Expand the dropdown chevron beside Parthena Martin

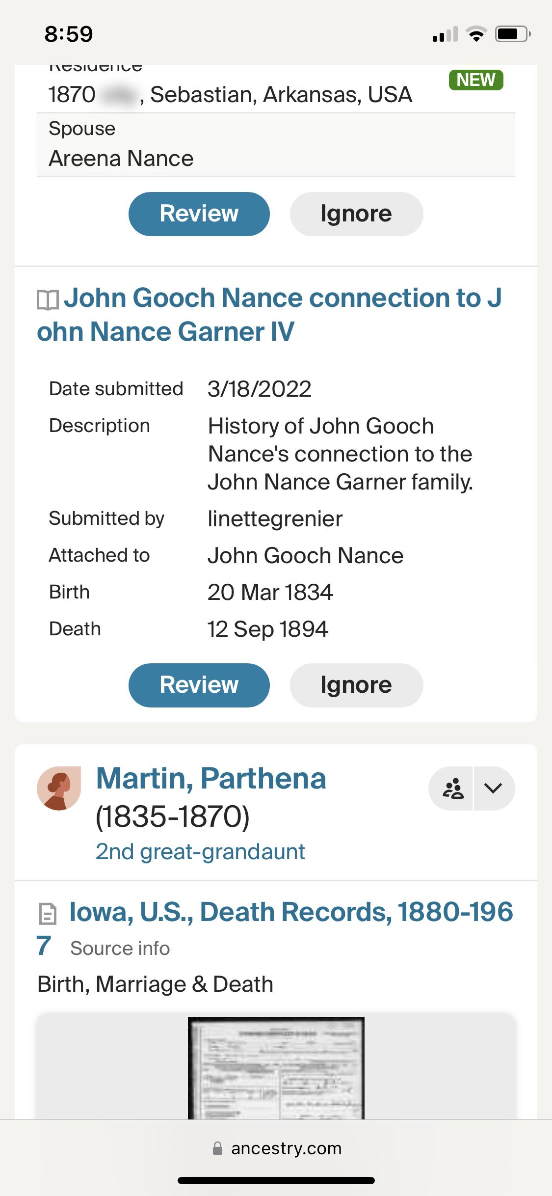click(494, 788)
